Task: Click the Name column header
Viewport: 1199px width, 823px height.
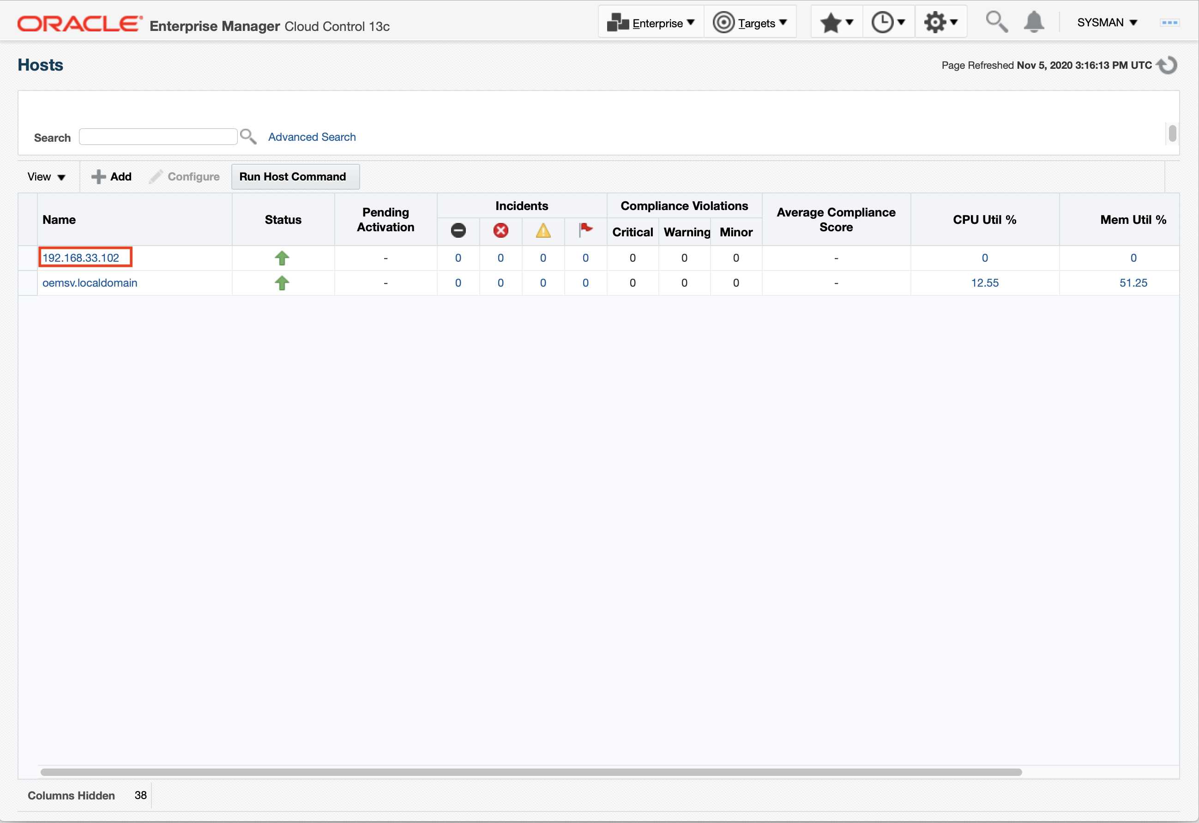Action: 134,220
